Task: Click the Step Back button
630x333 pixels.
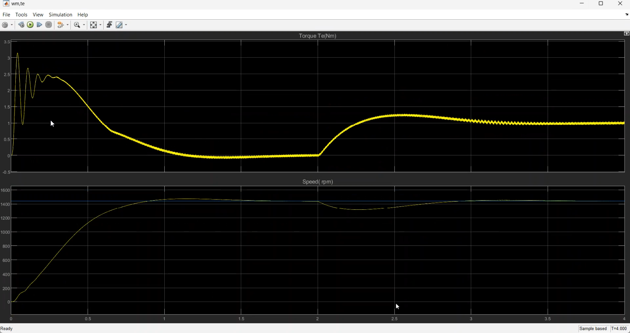Action: 21,25
